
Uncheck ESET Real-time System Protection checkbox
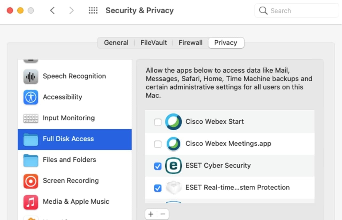[158, 188]
